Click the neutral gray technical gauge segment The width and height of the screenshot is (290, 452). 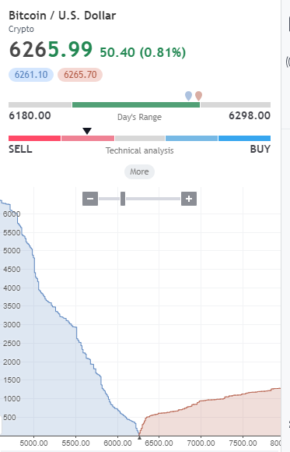coord(140,139)
